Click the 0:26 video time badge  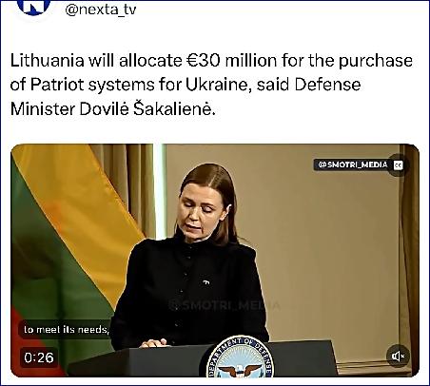point(39,357)
